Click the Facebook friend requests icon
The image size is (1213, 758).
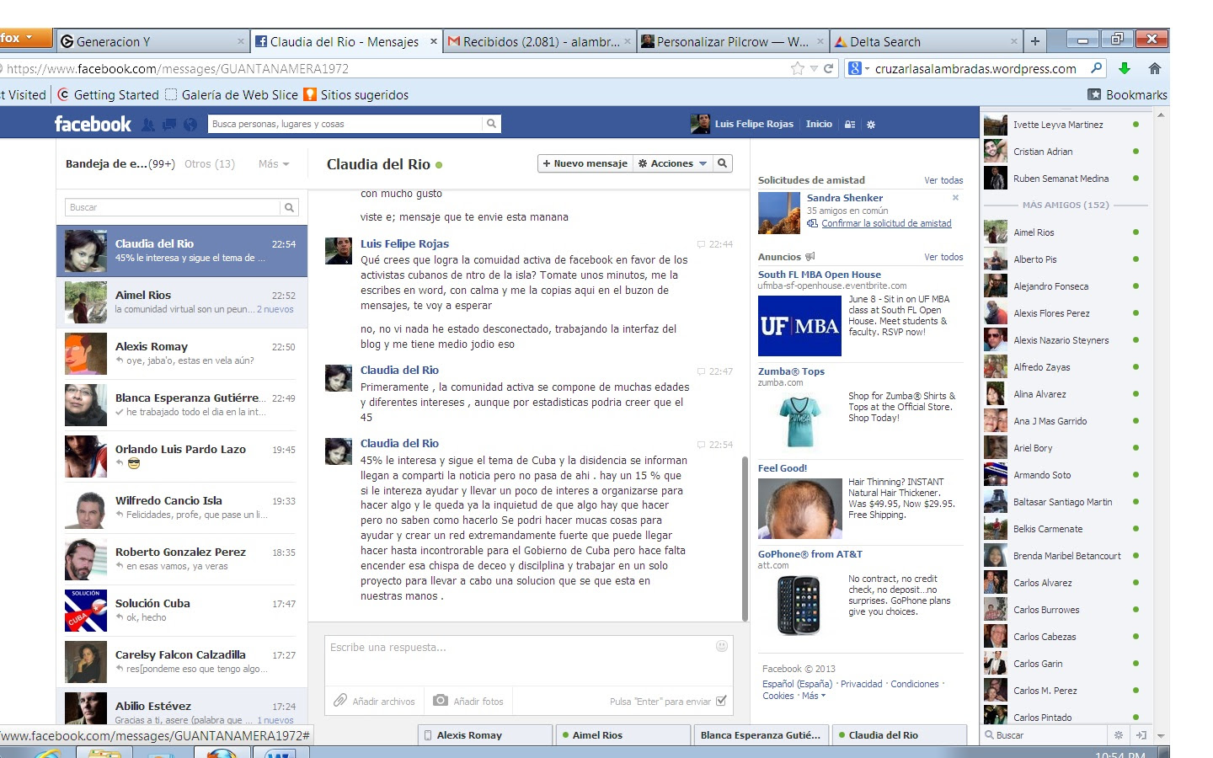click(x=148, y=125)
